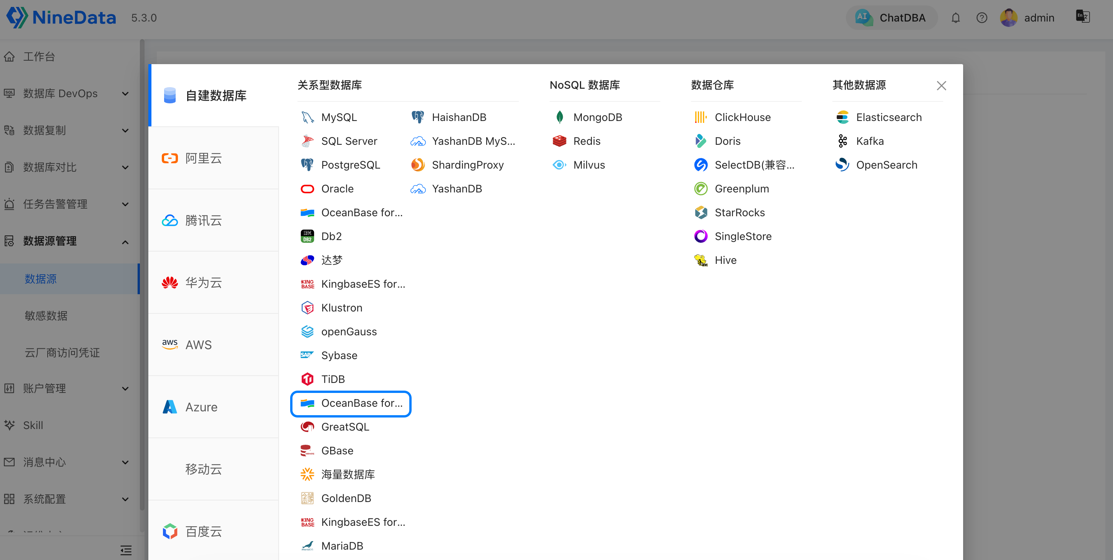Click the admin user avatar
The height and width of the screenshot is (560, 1113).
pos(1008,18)
